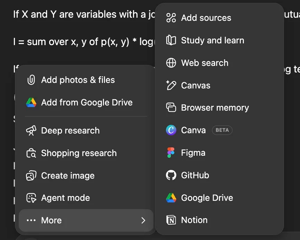Image resolution: width=300 pixels, height=240 pixels.
Task: Select the Agent mode cursor icon
Action: (32, 198)
